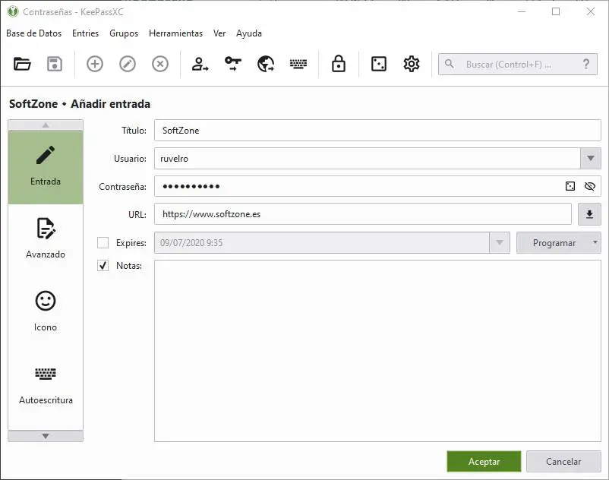
Task: Open the Avanzado section
Action: coord(46,238)
